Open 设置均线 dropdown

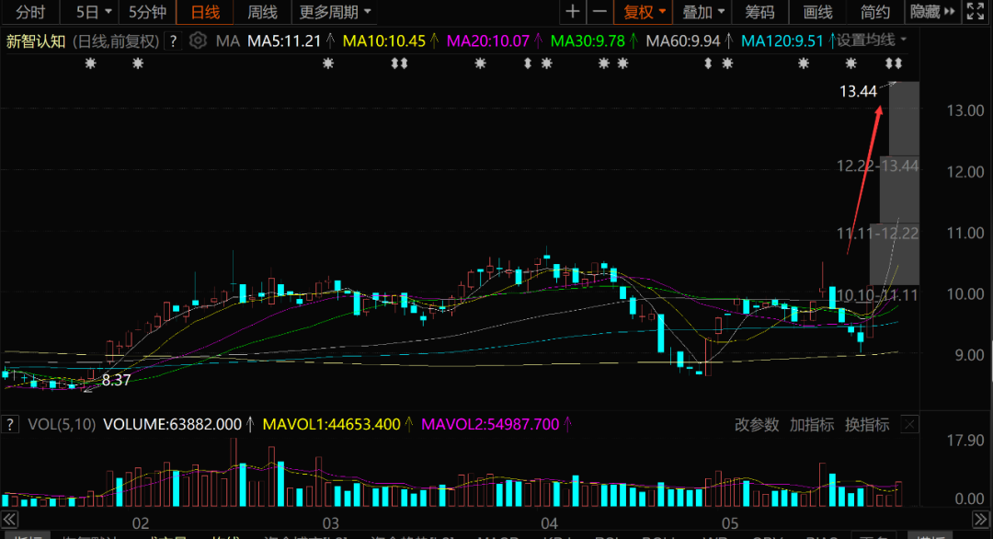coord(872,40)
